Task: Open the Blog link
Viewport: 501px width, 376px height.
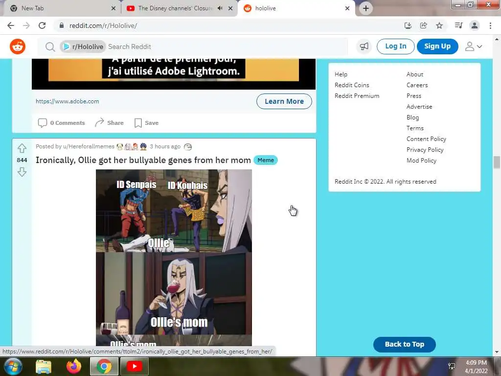Action: point(412,117)
